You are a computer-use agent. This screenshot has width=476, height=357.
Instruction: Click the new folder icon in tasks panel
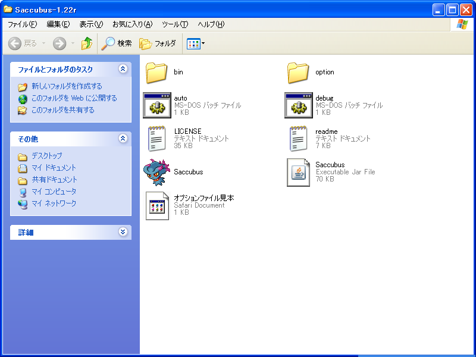(x=23, y=87)
